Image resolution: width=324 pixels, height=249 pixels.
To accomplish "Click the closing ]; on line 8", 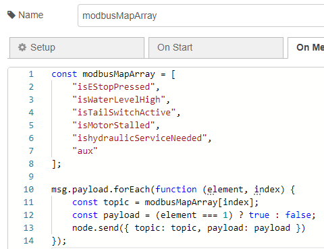I will pos(56,164).
